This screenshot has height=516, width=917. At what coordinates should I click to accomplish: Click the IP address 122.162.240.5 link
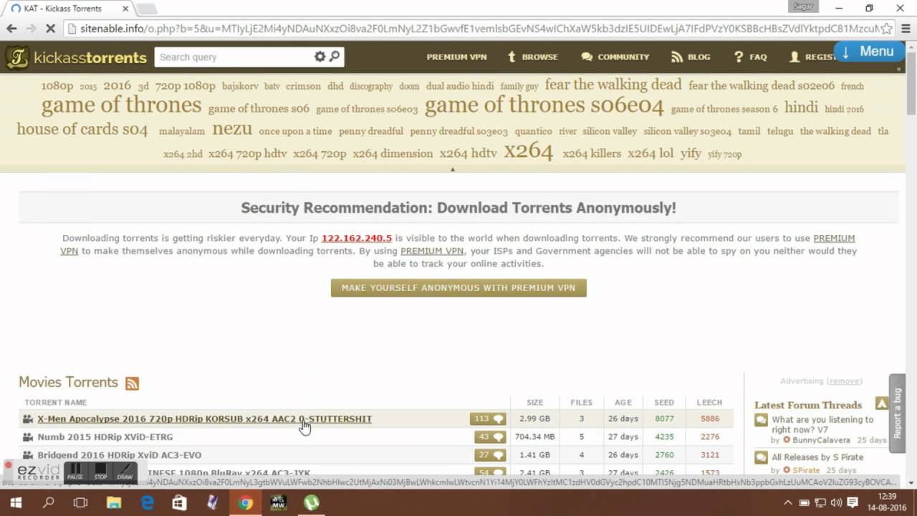coord(357,238)
